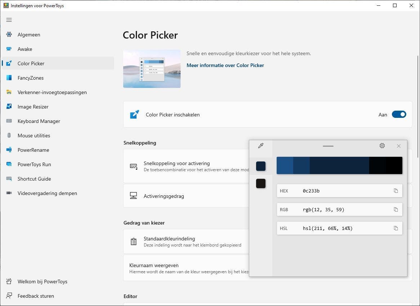
Task: Select the dark blue history swatch
Action: click(x=261, y=166)
